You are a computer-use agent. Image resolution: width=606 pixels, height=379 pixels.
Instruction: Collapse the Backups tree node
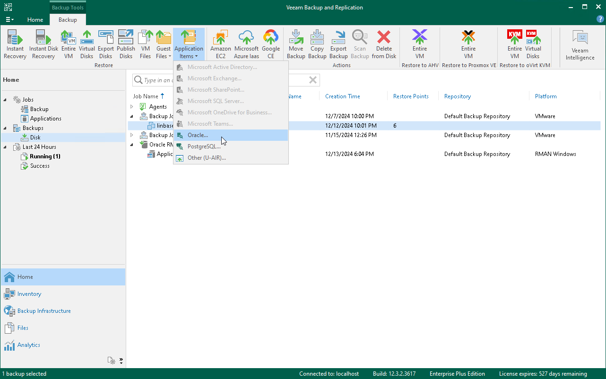pos(6,128)
